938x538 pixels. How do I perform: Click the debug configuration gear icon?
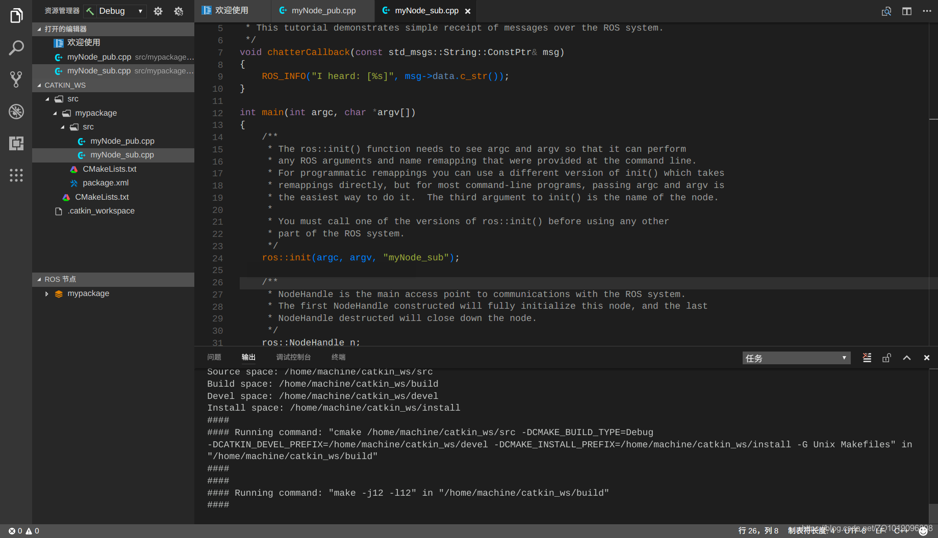(158, 11)
